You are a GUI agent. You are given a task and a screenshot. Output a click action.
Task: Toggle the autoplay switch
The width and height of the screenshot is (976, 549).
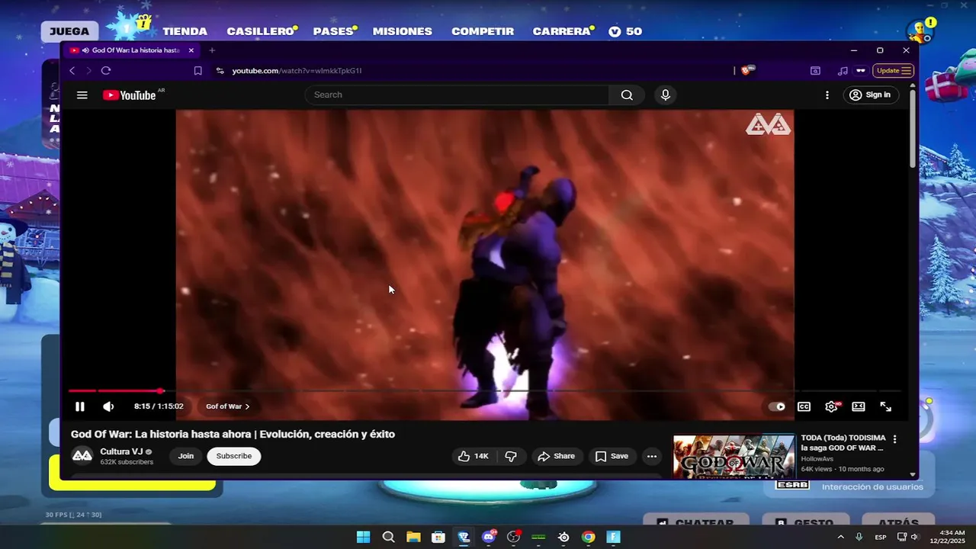click(x=776, y=406)
